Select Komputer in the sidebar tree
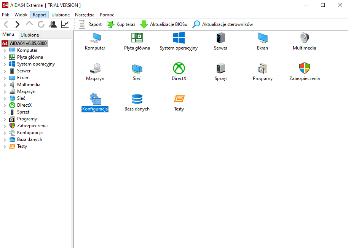The width and height of the screenshot is (348, 248). tap(27, 50)
